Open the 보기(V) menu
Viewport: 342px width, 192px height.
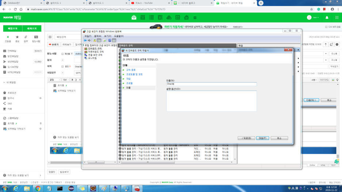tap(108, 36)
